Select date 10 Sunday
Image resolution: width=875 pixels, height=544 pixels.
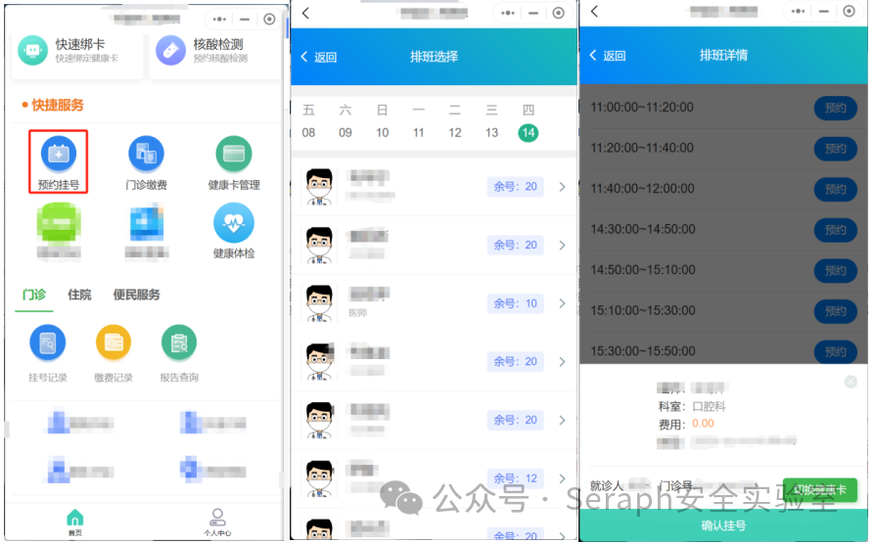[x=383, y=133]
